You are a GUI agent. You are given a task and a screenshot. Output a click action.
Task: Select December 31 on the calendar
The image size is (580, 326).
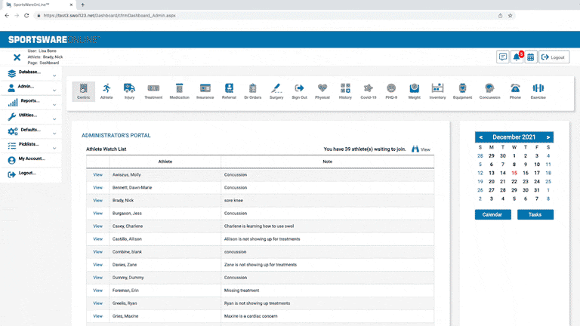(537, 190)
